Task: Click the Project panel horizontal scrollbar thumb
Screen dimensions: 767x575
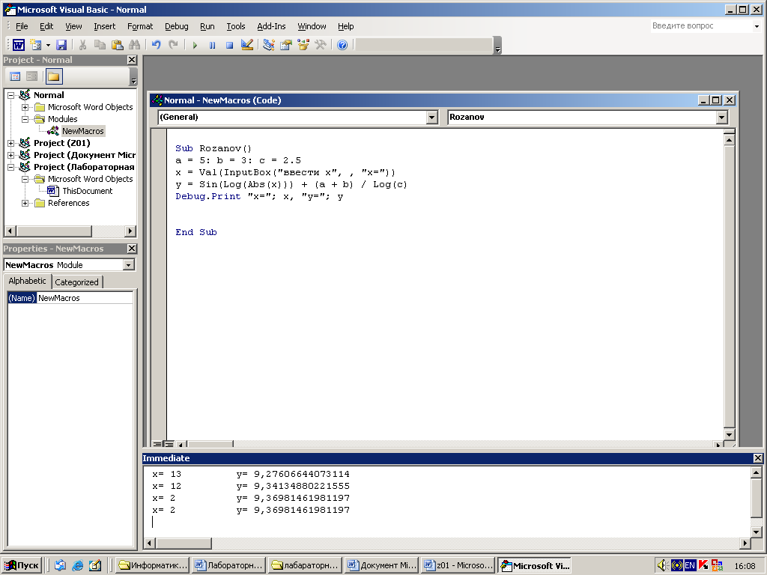Action: [54, 231]
